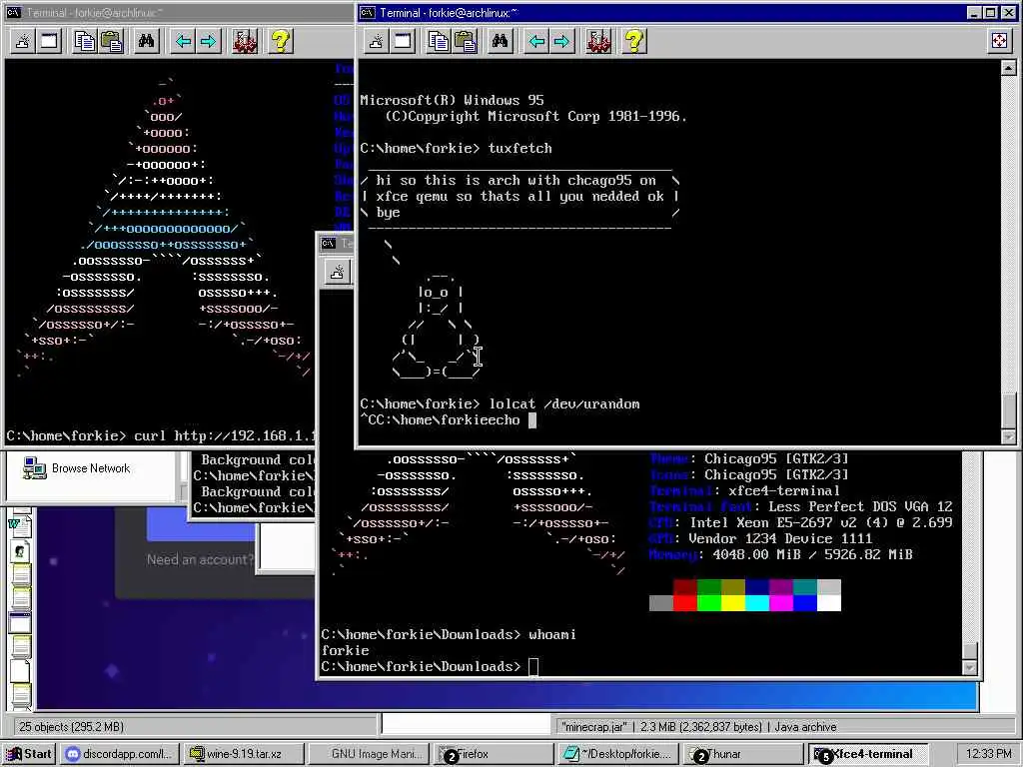Viewport: 1023px width, 767px height.
Task: Click the front terminal scrollbar up arrow
Action: (x=1008, y=68)
